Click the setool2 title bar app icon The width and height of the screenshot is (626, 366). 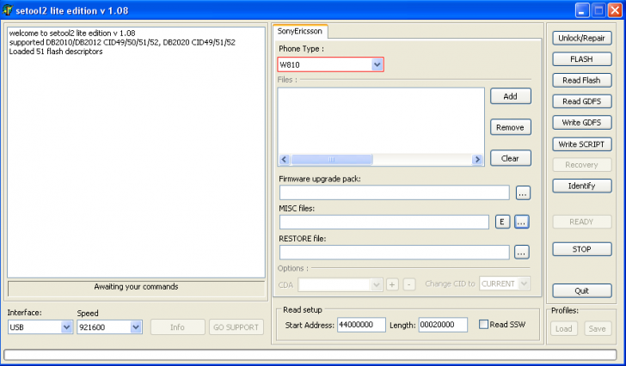tap(9, 9)
